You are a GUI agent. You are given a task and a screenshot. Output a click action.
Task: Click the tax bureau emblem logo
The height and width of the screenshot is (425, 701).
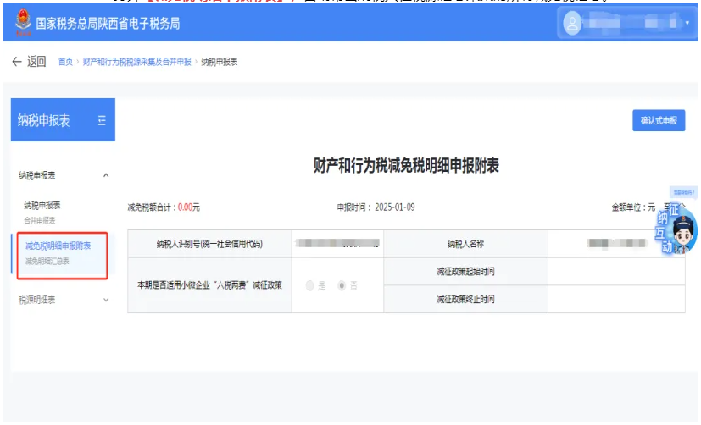pyautogui.click(x=22, y=24)
